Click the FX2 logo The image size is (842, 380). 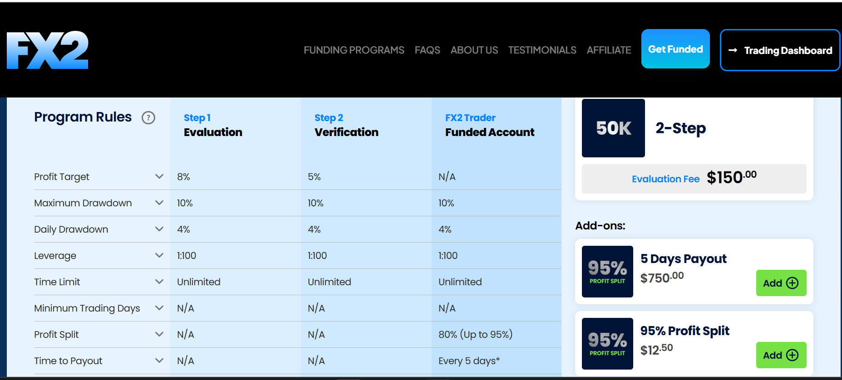coord(48,50)
